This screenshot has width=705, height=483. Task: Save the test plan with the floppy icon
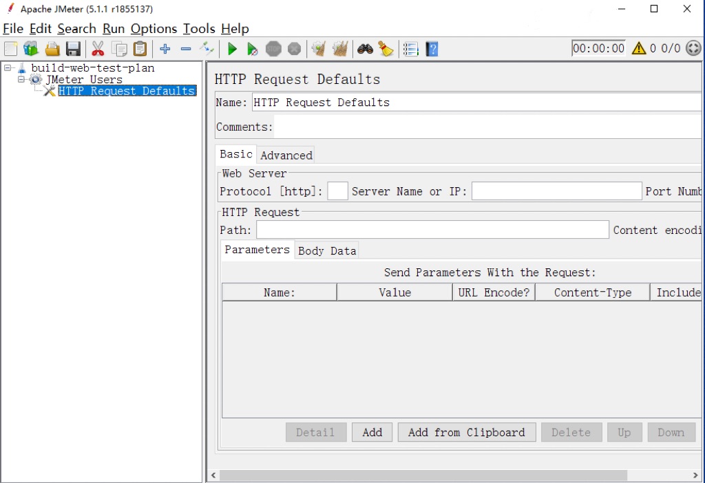[x=73, y=49]
